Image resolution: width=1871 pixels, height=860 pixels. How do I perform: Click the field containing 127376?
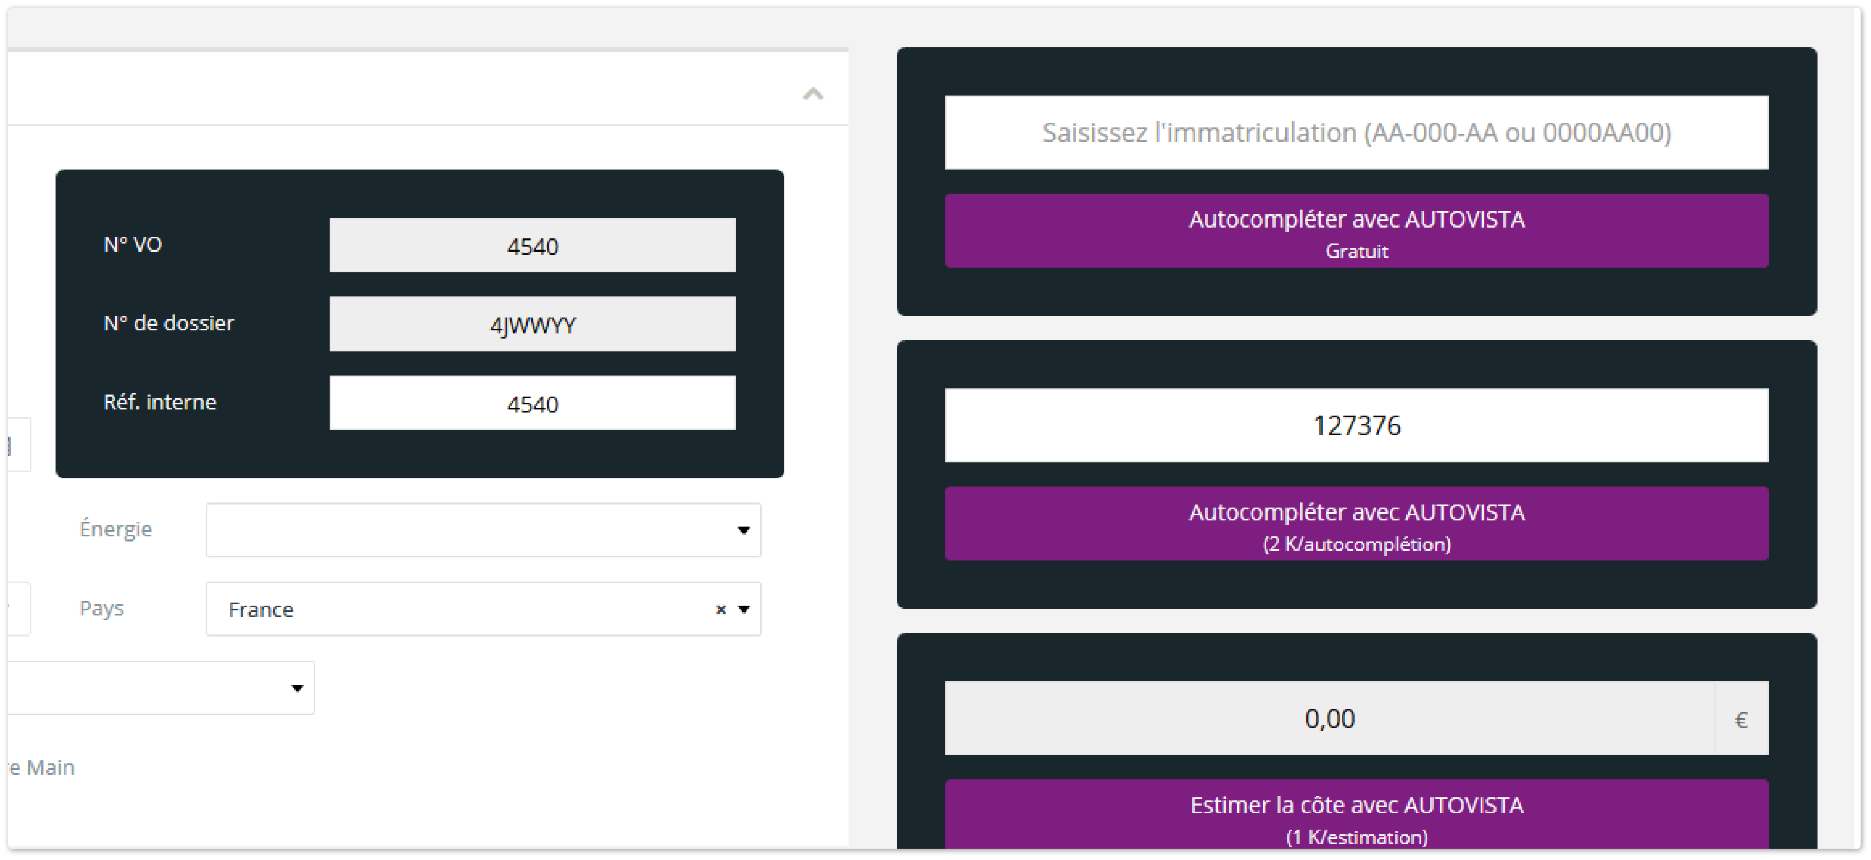[1356, 425]
